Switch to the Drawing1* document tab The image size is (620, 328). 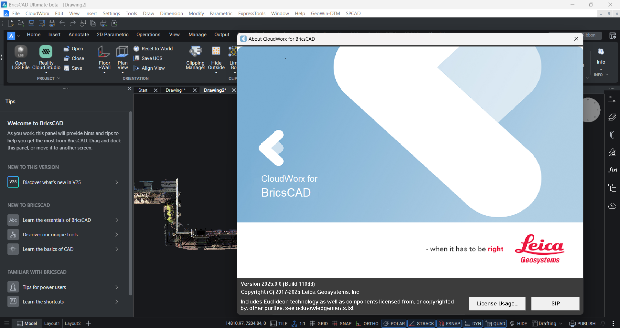[176, 90]
